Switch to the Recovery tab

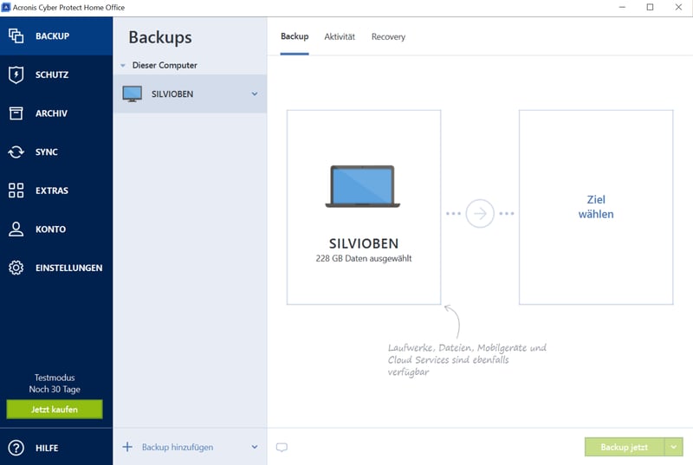388,36
